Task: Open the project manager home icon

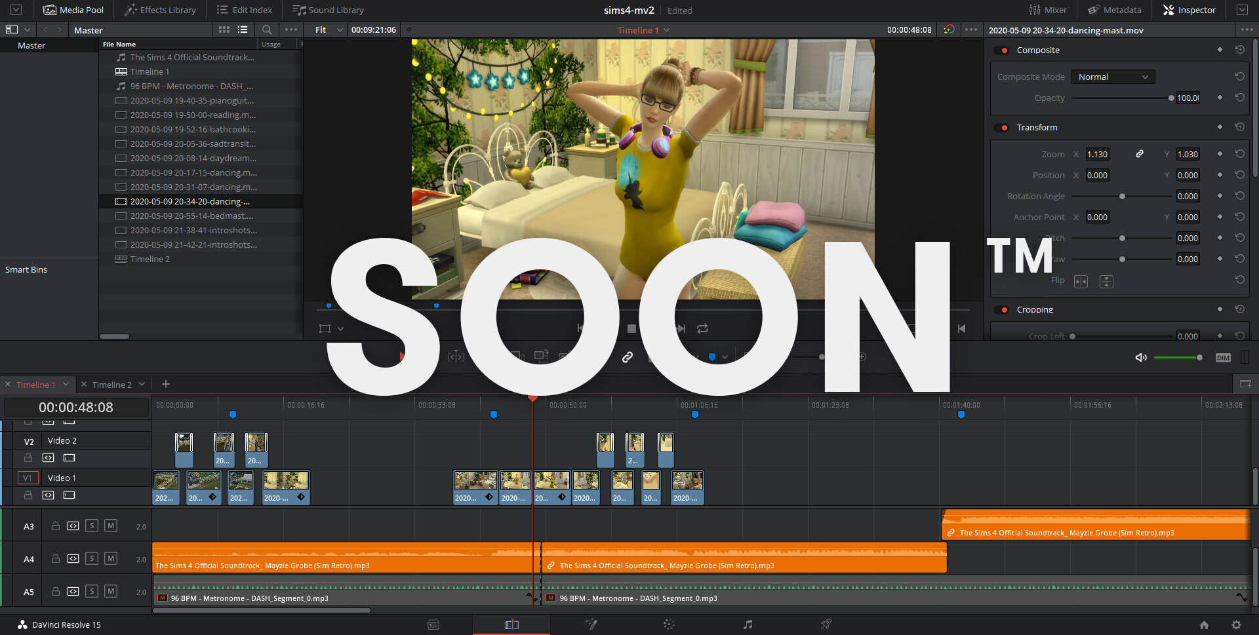Action: (x=1204, y=625)
